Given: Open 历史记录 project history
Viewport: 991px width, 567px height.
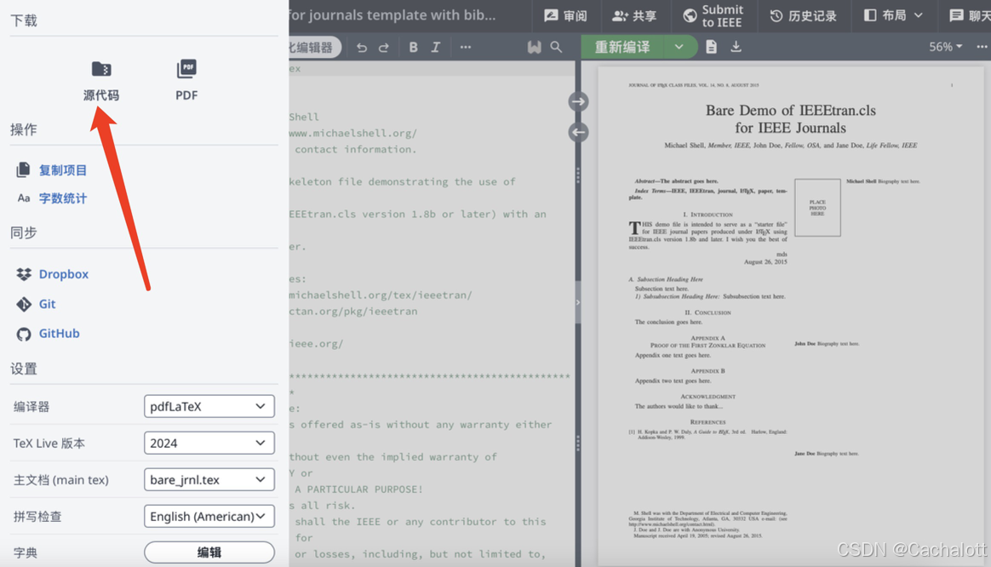Looking at the screenshot, I should click(803, 16).
